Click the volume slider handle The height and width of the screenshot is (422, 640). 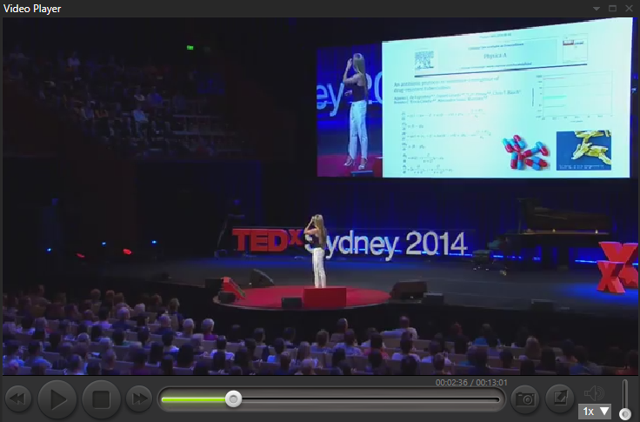pyautogui.click(x=624, y=414)
